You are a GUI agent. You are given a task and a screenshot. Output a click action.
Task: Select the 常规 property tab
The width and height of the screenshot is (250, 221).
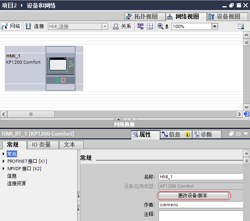tap(14, 145)
